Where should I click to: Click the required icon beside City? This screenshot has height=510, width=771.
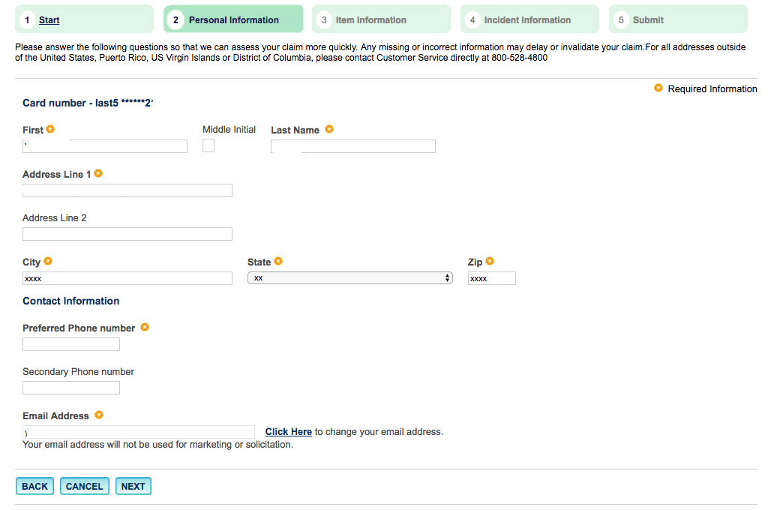click(x=48, y=261)
